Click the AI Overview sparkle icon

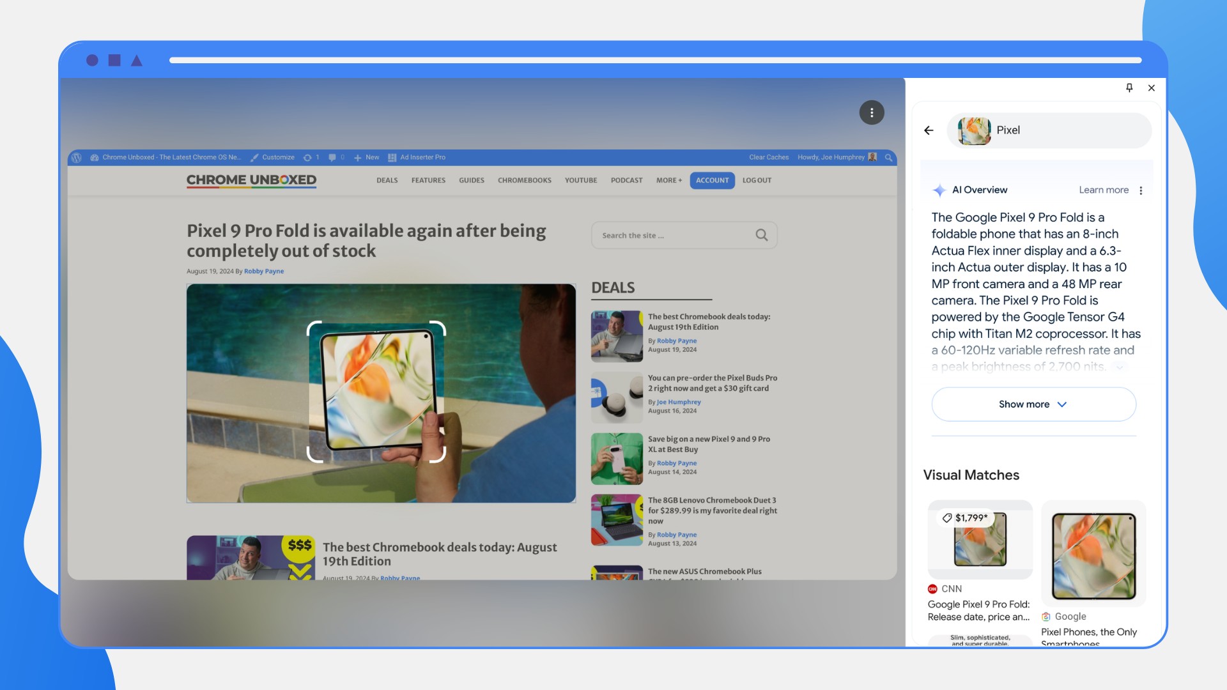[939, 190]
